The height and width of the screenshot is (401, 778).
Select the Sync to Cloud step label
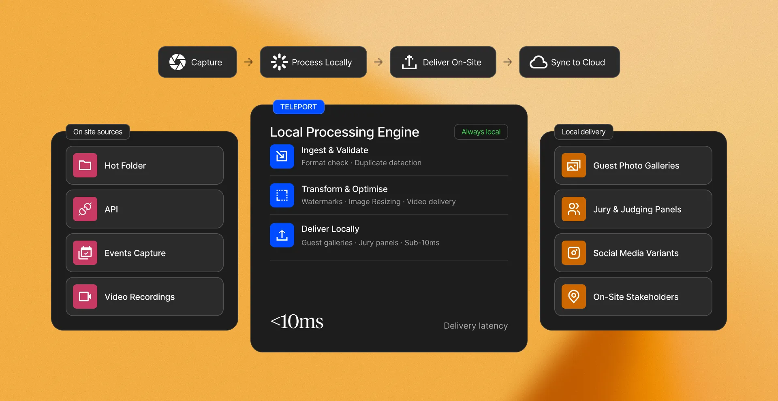point(578,62)
